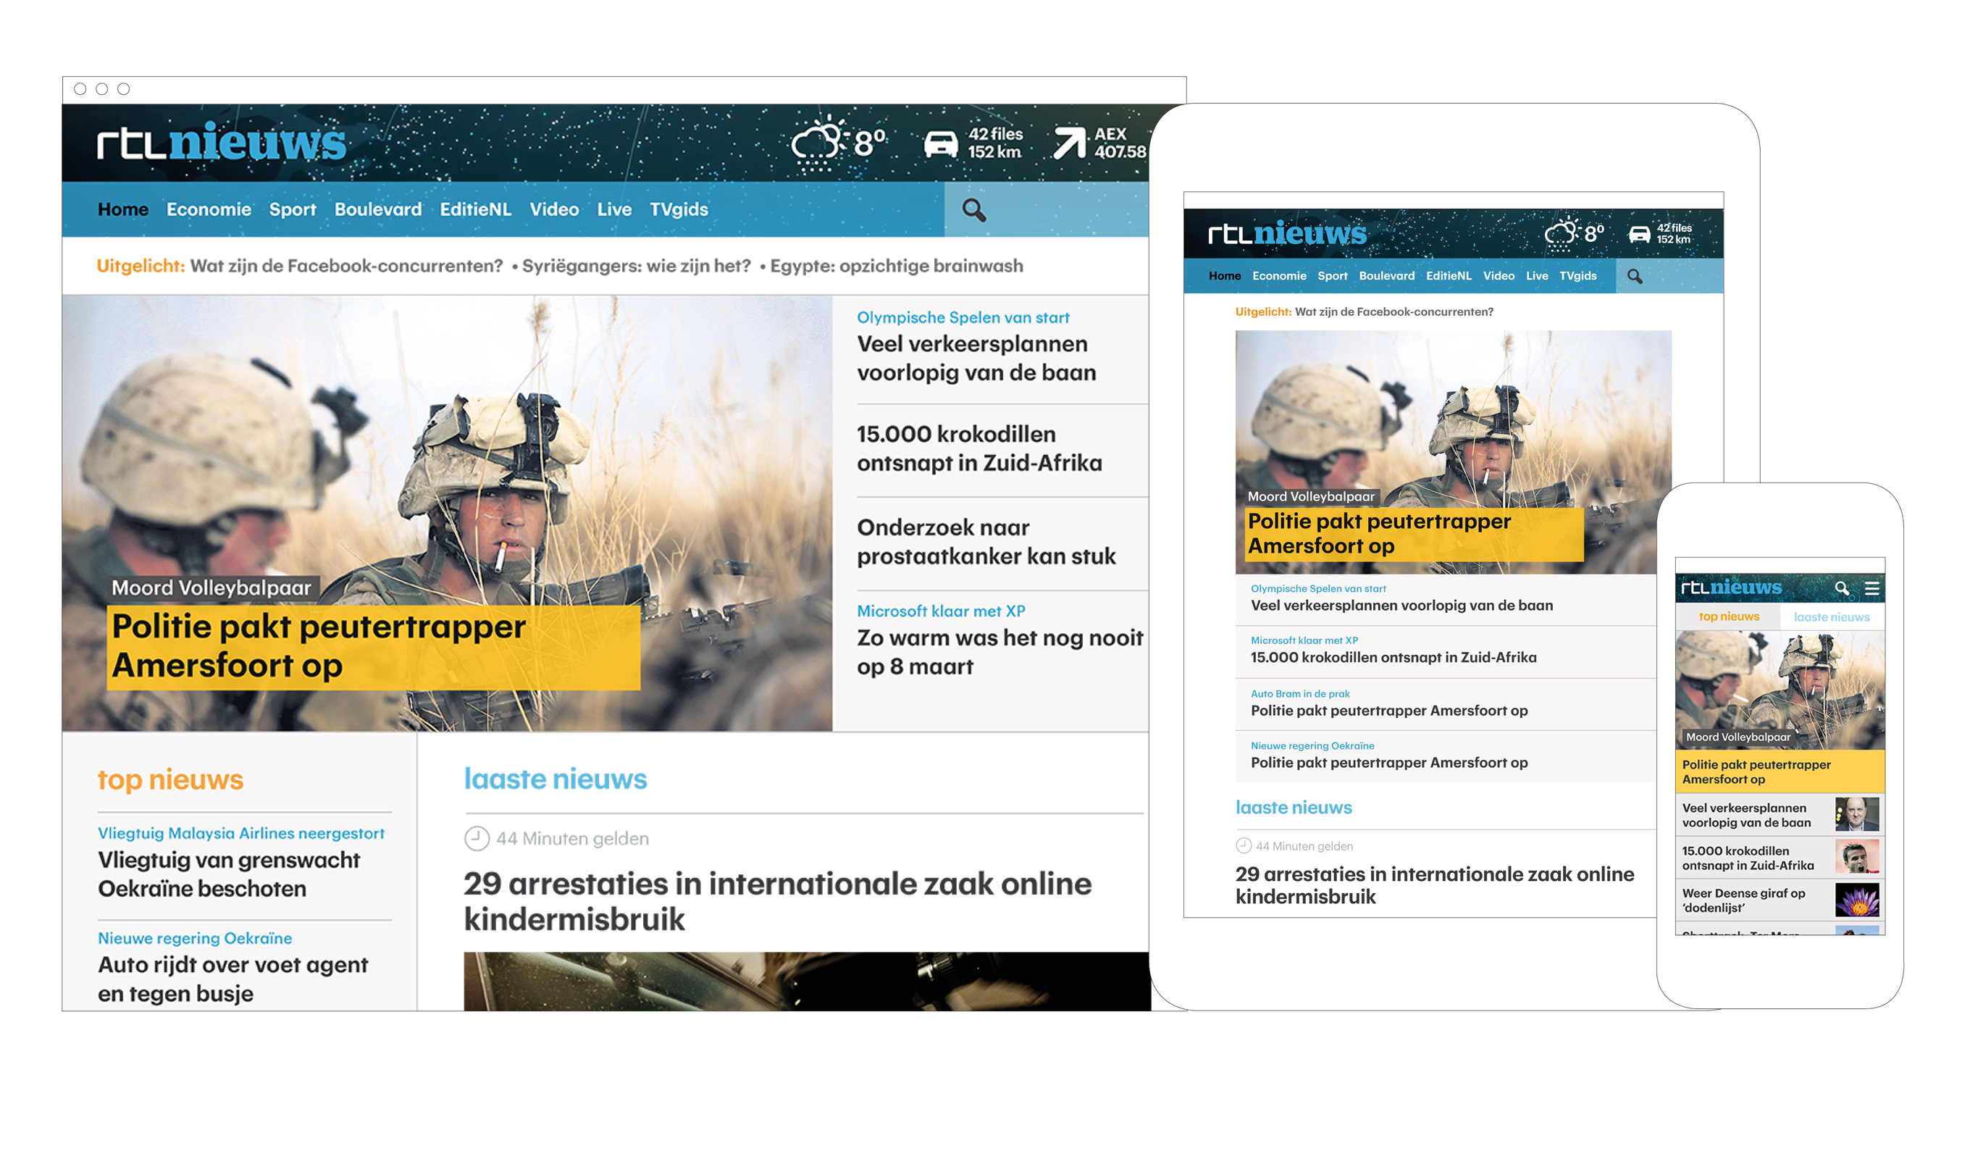Click the yellow Politie pakt peutertrapper headline banner
Viewport: 1970px width, 1159px height.
point(373,647)
